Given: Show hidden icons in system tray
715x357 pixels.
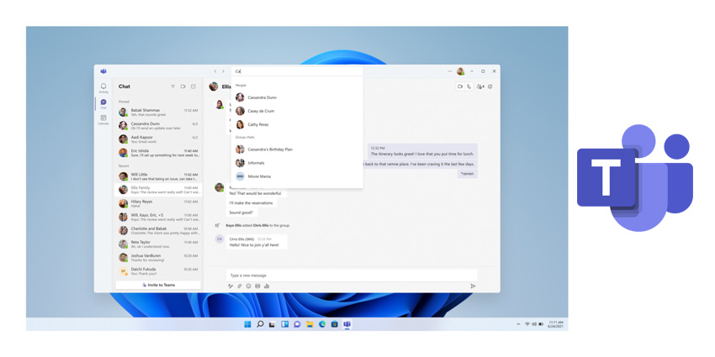Looking at the screenshot, I should pyautogui.click(x=518, y=324).
